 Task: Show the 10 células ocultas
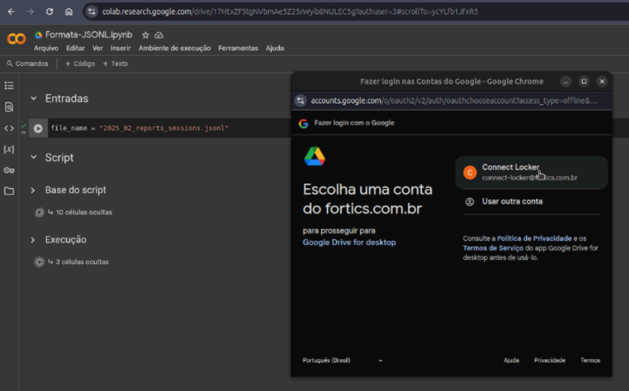tap(84, 212)
